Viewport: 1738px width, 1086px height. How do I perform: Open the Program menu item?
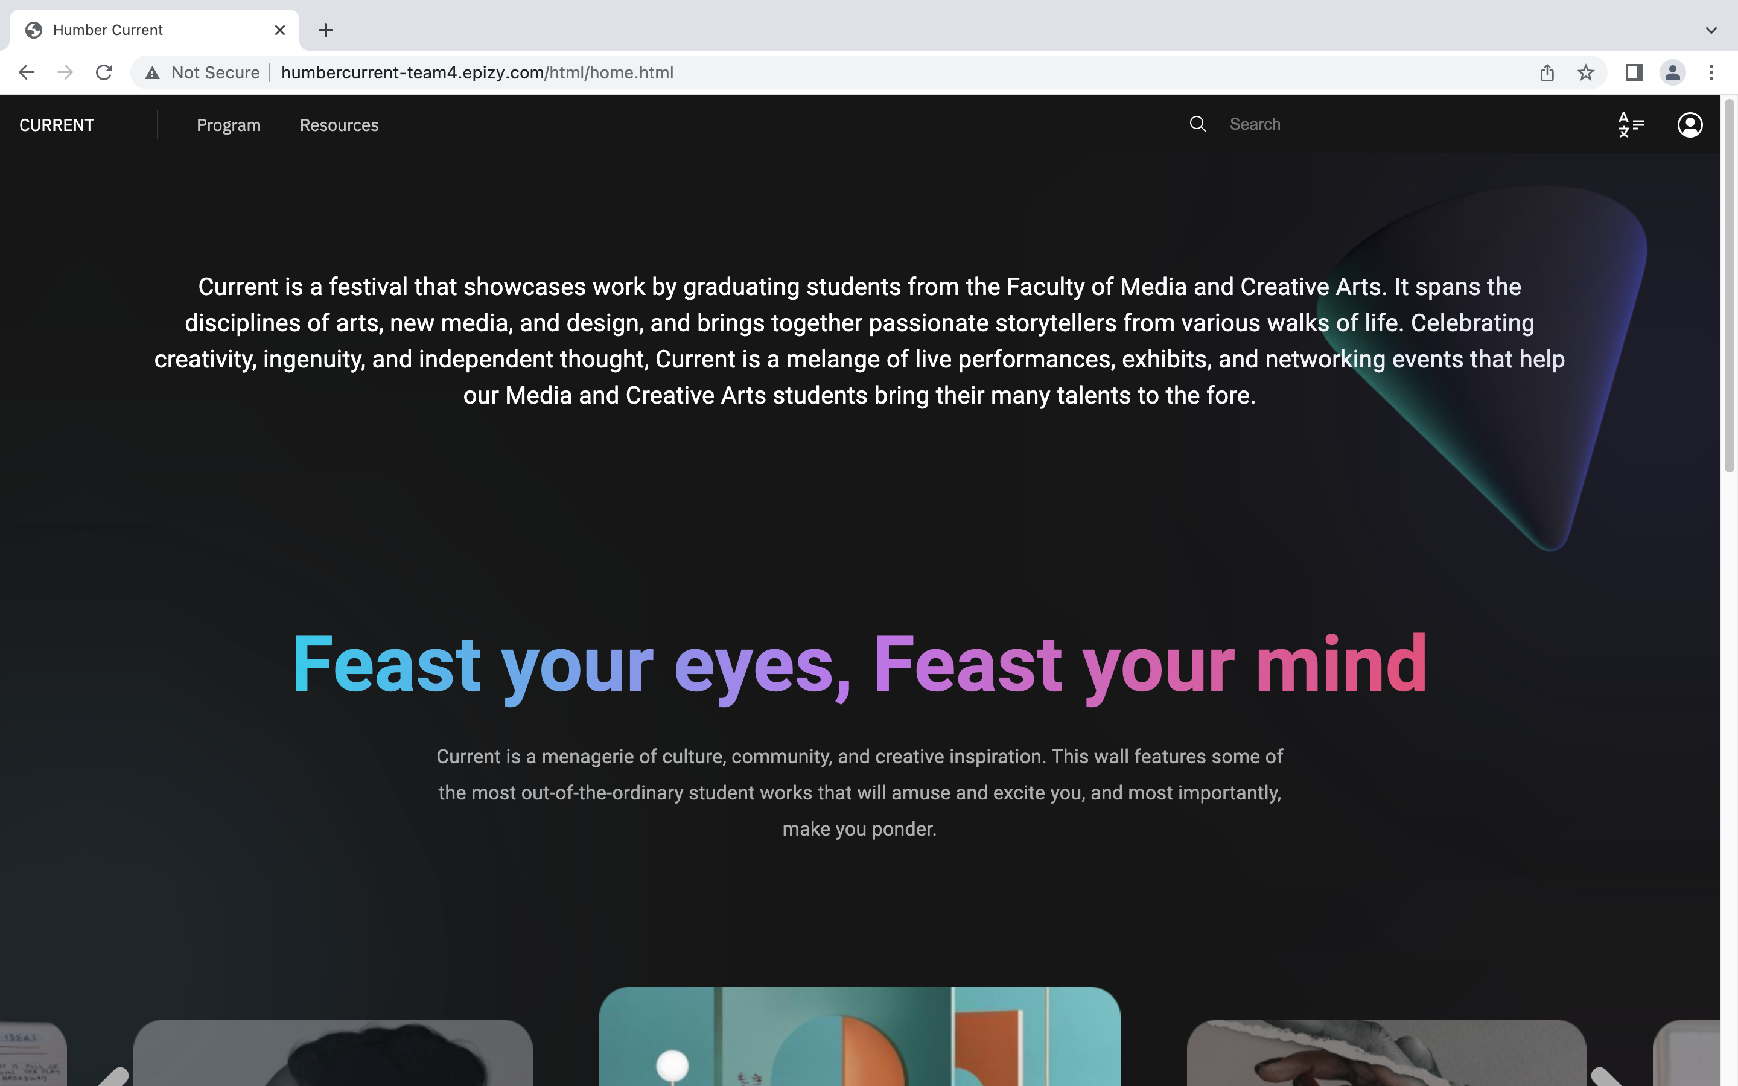pos(228,125)
